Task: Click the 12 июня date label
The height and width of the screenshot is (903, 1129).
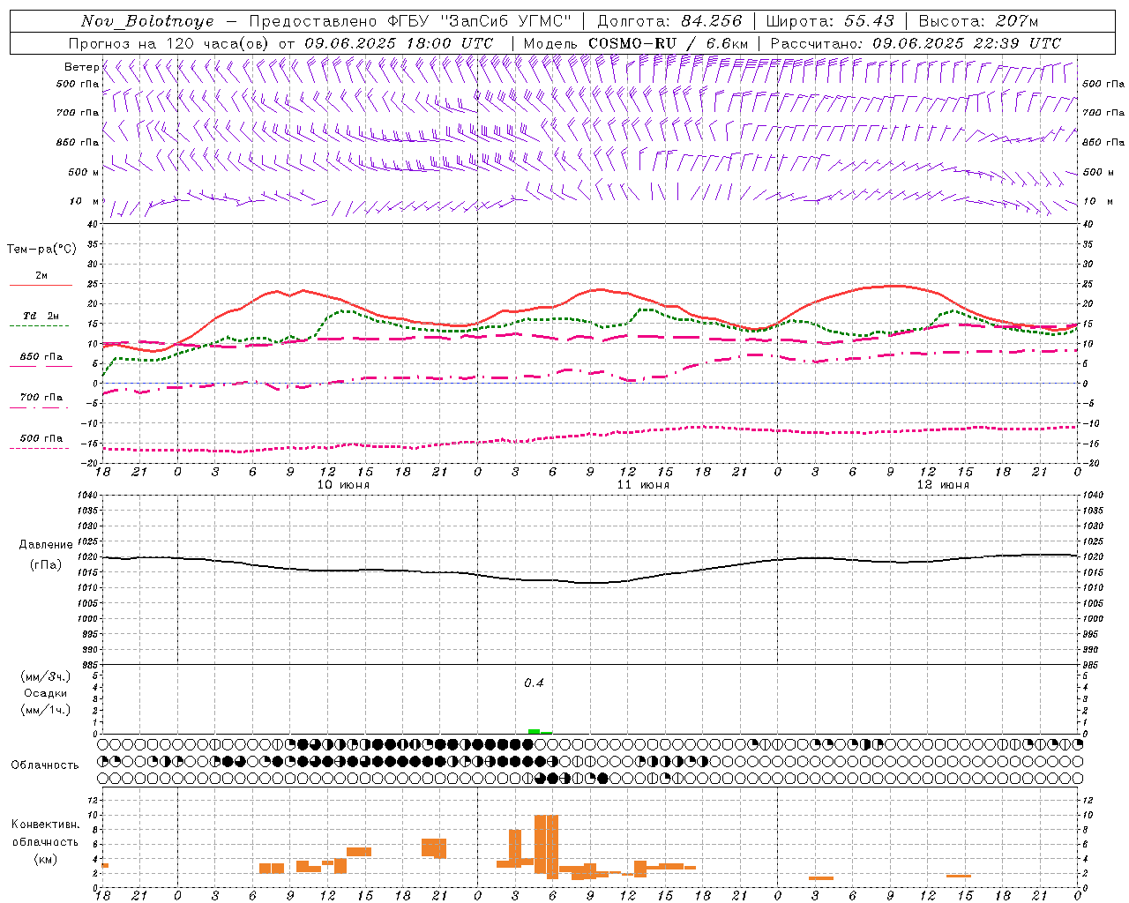Action: pyautogui.click(x=943, y=485)
